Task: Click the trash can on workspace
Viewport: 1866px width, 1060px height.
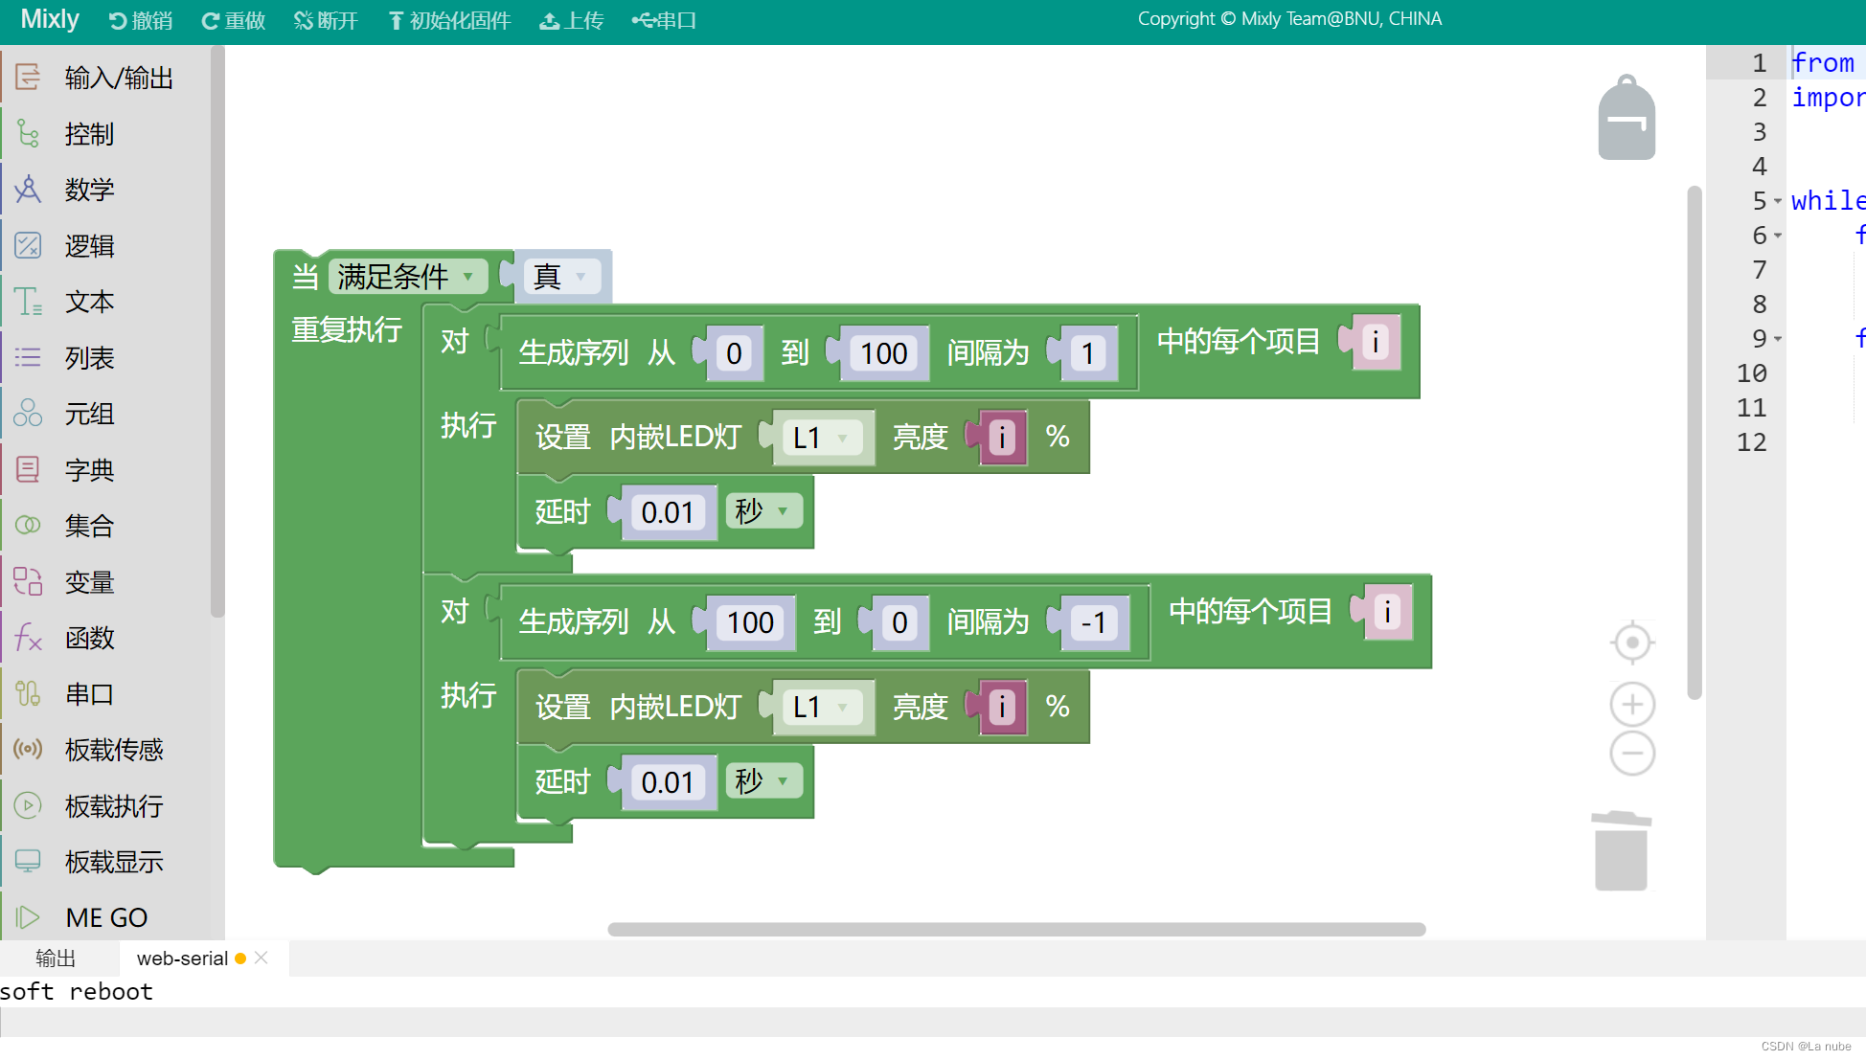Action: click(x=1621, y=851)
